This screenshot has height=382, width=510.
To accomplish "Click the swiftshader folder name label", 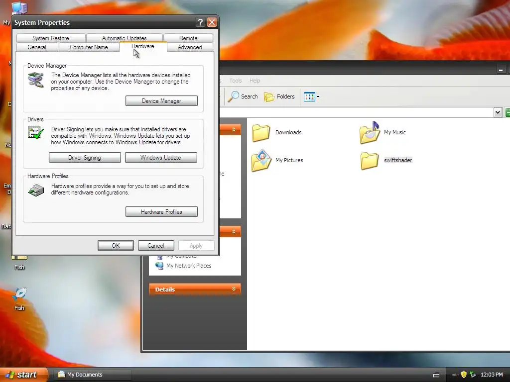I will (398, 160).
